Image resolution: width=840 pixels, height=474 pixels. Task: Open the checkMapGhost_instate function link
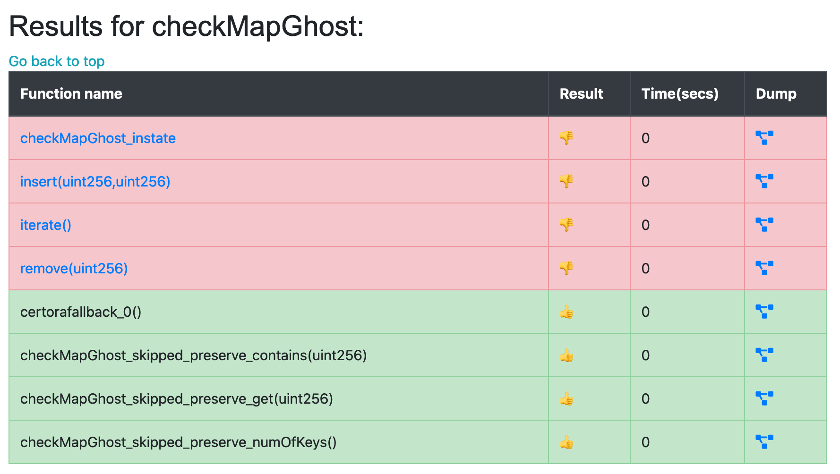[98, 138]
